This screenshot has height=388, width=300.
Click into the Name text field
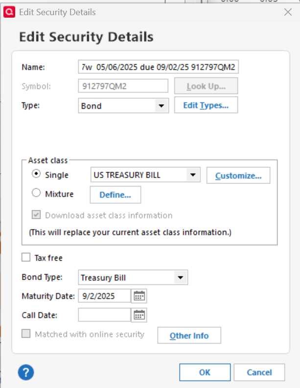pyautogui.click(x=159, y=67)
